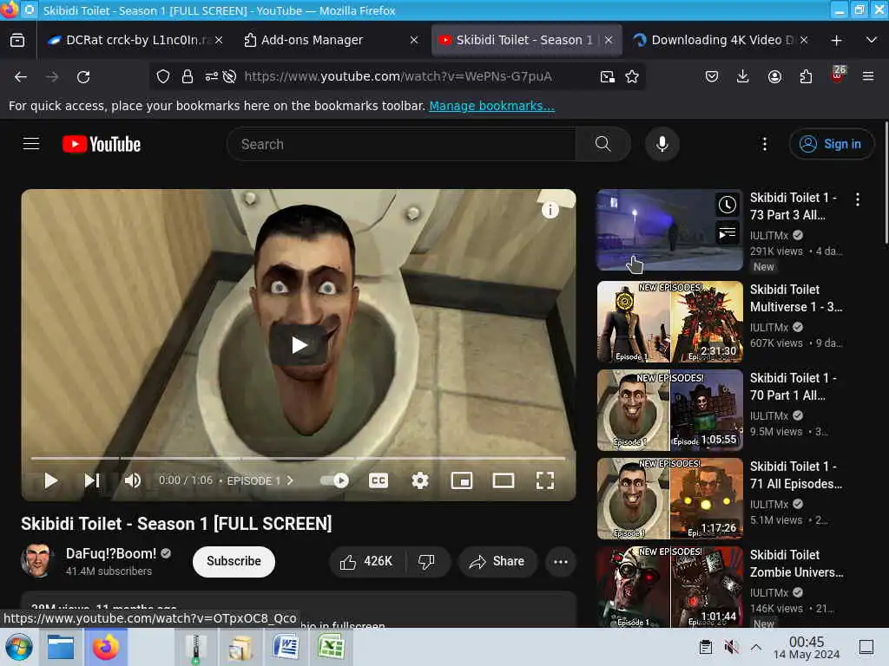Show video info card icon

550,210
